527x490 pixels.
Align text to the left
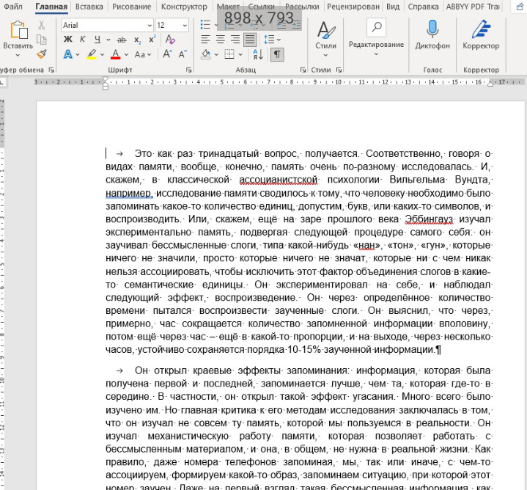click(205, 40)
